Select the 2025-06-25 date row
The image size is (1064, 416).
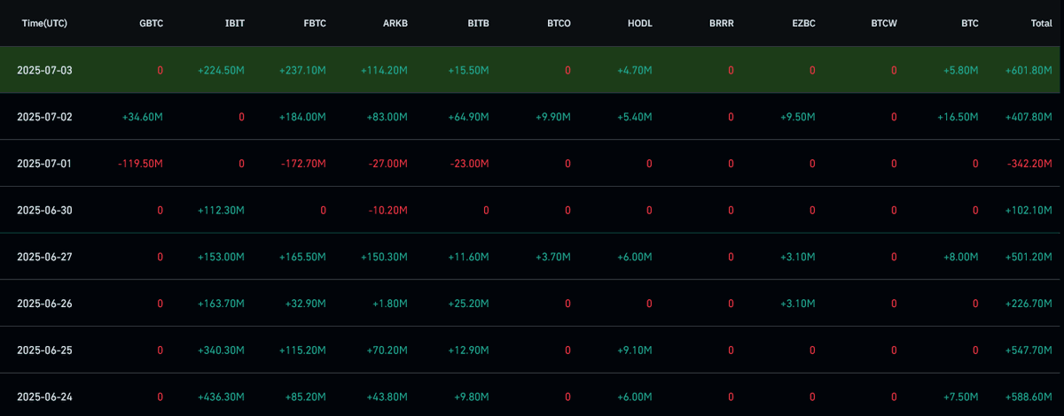[529, 351]
